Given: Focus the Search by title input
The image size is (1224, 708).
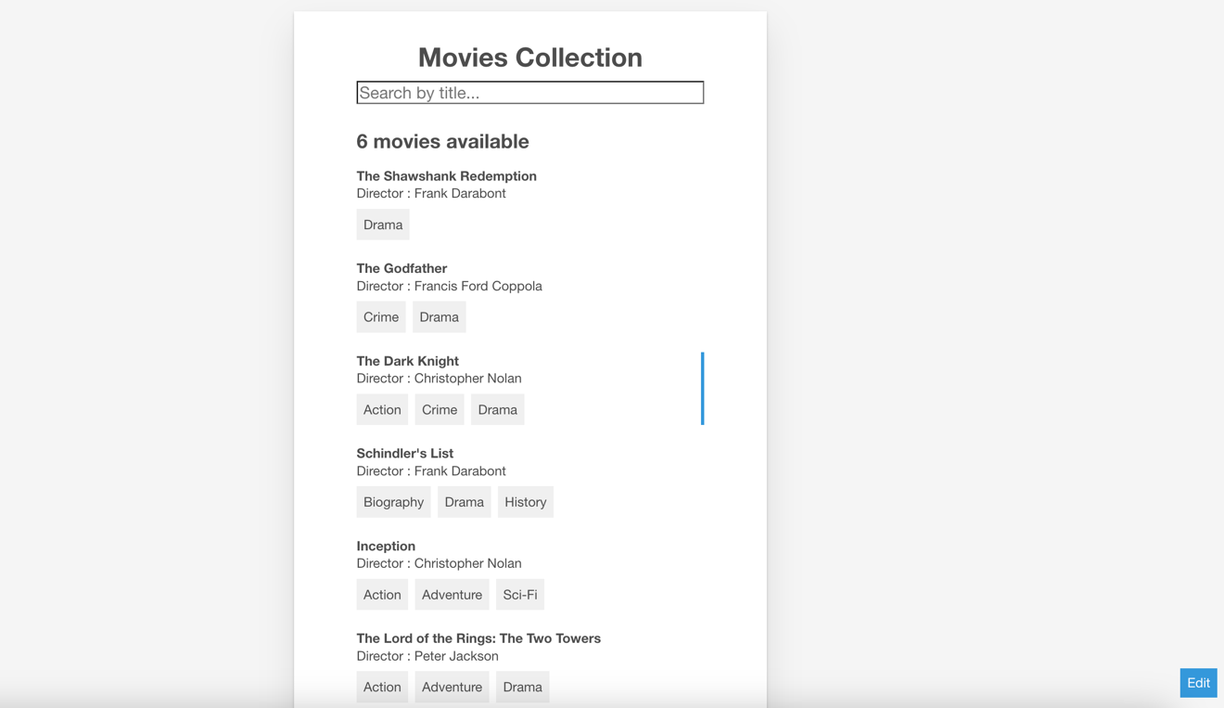Looking at the screenshot, I should click(x=529, y=93).
